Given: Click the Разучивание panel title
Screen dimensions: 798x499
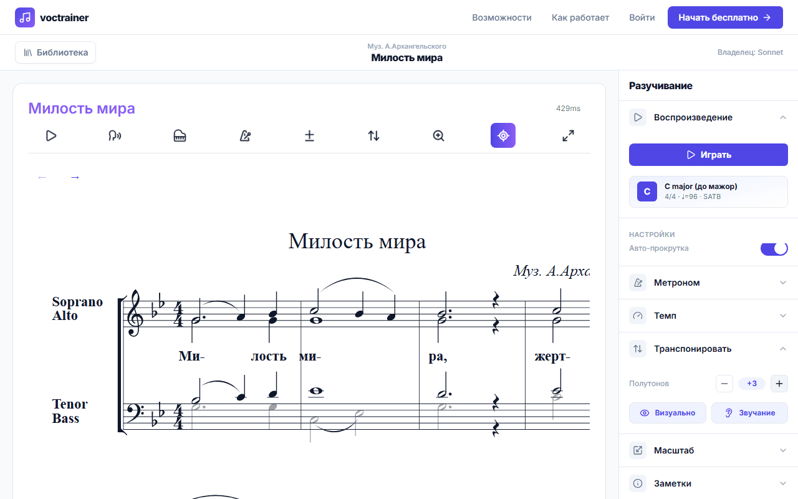Looking at the screenshot, I should (661, 86).
